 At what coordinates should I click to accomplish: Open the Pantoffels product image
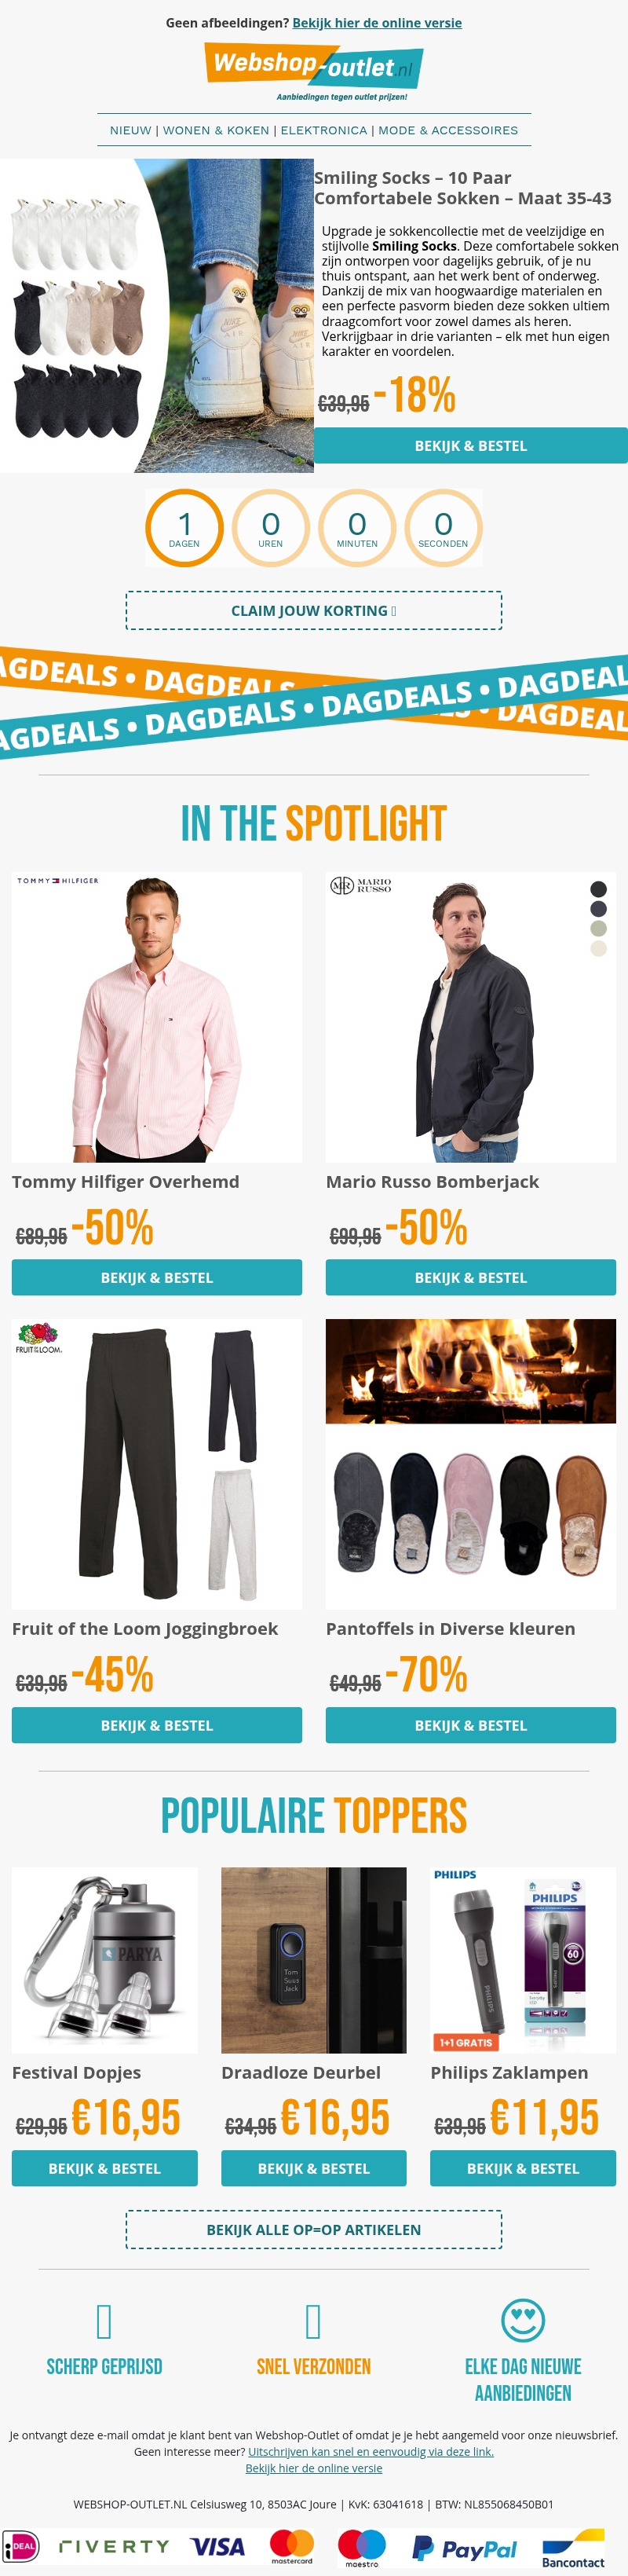(x=471, y=1464)
